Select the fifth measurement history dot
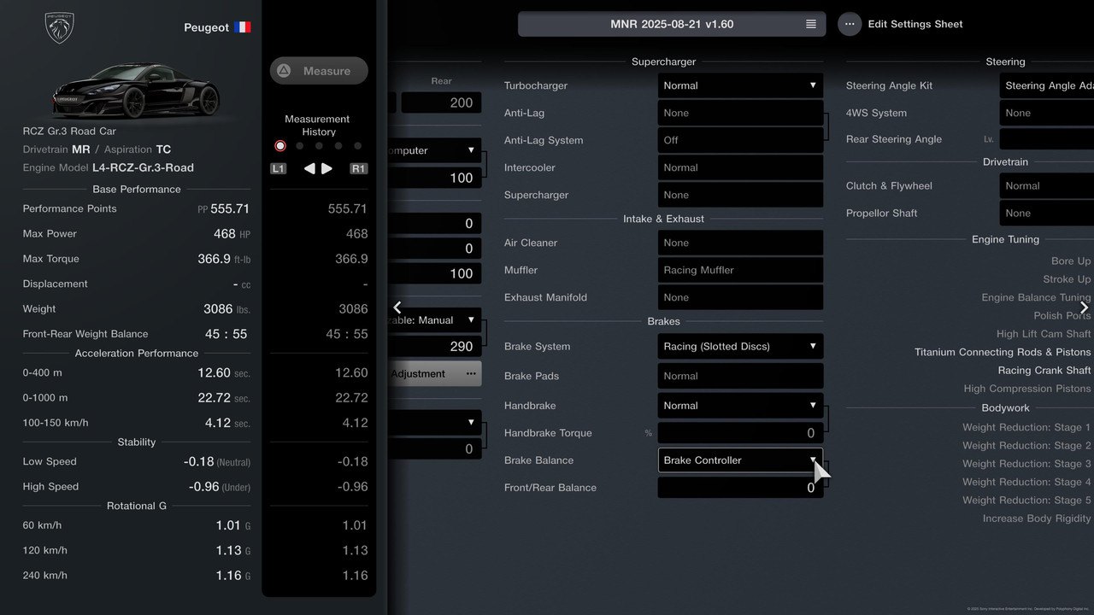Viewport: 1094px width, 615px height. pyautogui.click(x=357, y=146)
